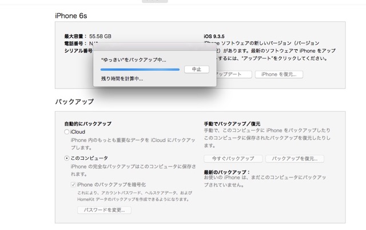
Task: Click the 残り時間を計算中... status text
Action: point(122,79)
